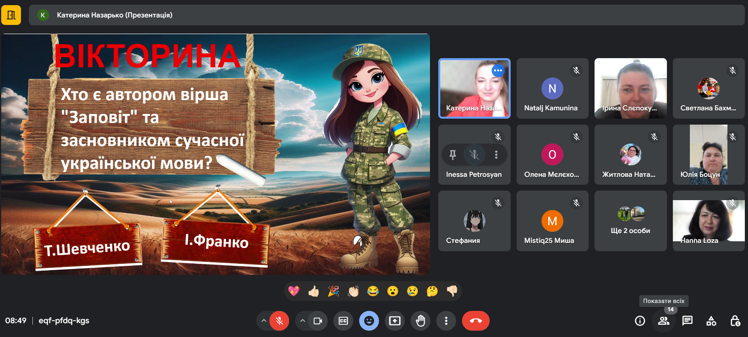
Task: Hide the emoji reactions bar
Action: (x=369, y=321)
